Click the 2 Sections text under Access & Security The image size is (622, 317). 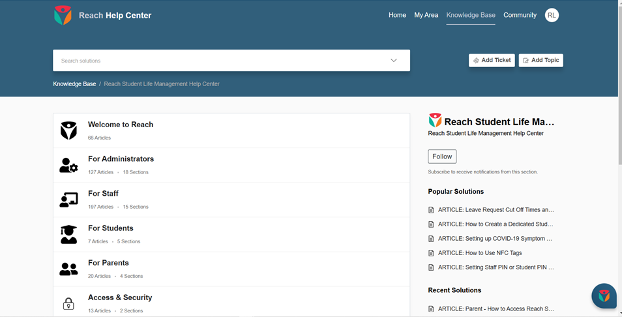click(131, 310)
